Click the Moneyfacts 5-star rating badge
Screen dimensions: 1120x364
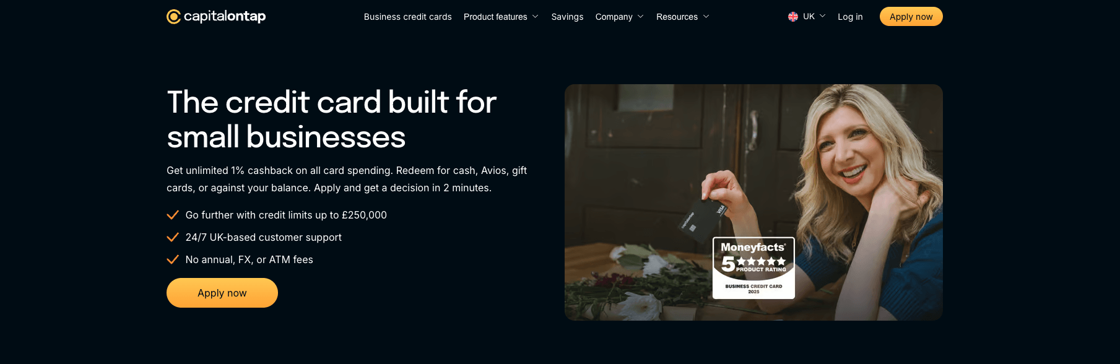[x=753, y=268]
